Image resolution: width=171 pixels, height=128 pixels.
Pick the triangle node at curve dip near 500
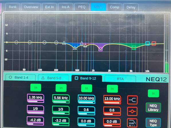75,48
